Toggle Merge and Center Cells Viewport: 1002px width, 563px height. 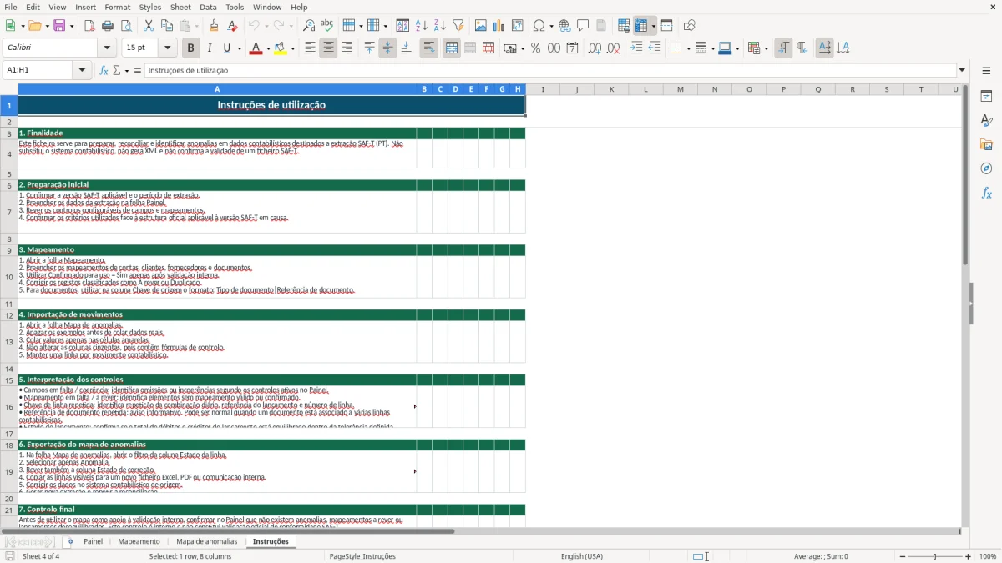[x=452, y=48]
